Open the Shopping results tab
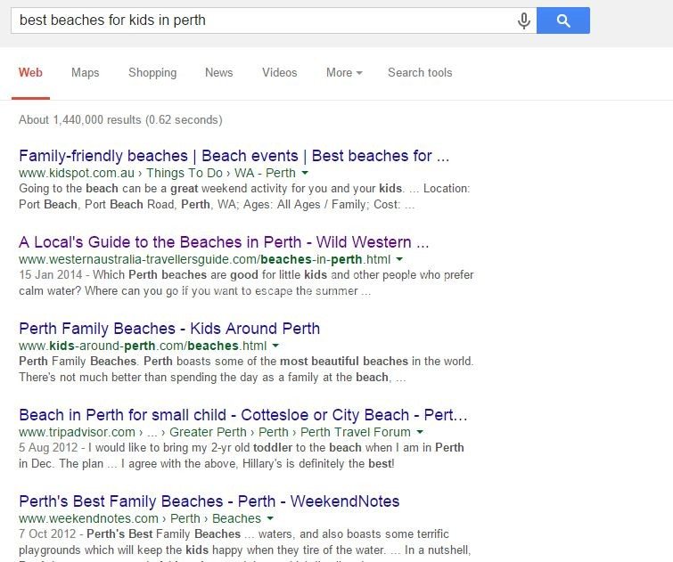 [x=152, y=73]
